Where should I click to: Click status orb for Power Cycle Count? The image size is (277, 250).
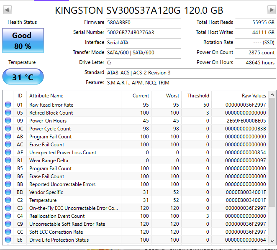click(8, 128)
